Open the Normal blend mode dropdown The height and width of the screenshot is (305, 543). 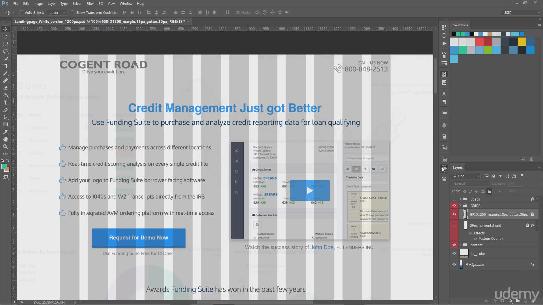tap(470, 184)
